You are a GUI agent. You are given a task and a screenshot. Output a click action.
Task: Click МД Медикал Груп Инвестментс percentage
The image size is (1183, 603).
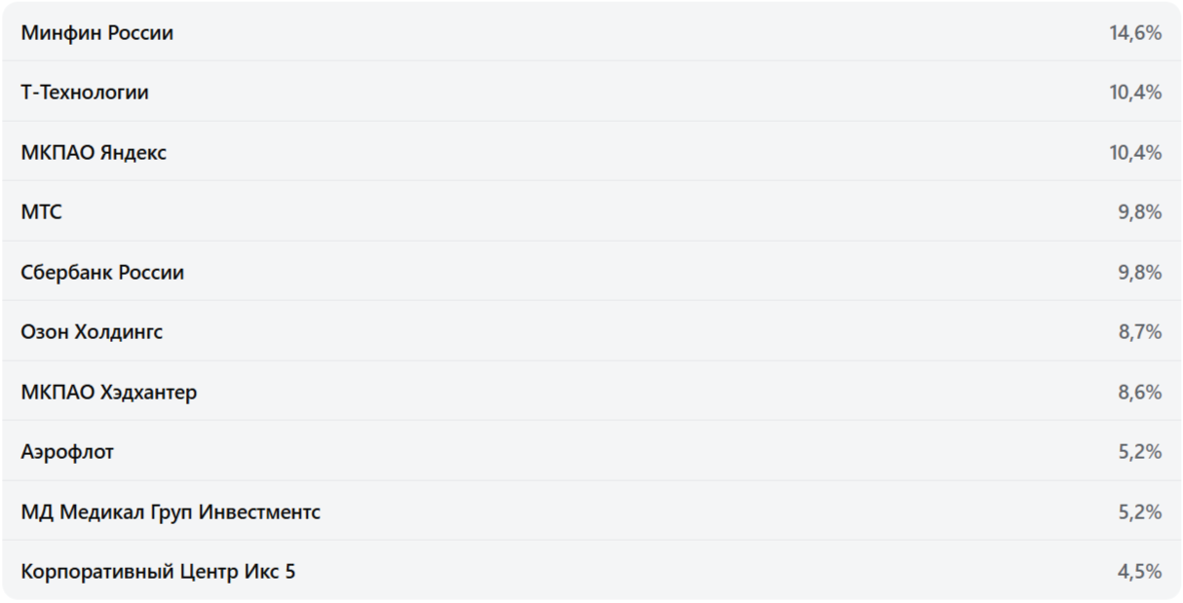pos(1139,512)
